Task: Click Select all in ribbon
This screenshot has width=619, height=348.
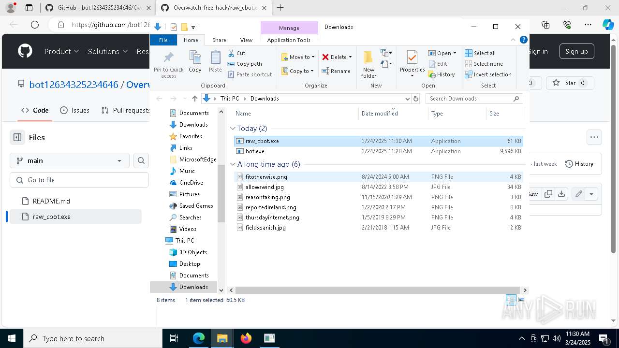Action: pyautogui.click(x=480, y=53)
